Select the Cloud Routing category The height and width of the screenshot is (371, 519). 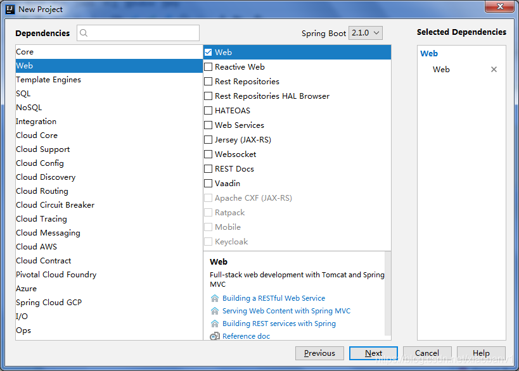pyautogui.click(x=109, y=191)
